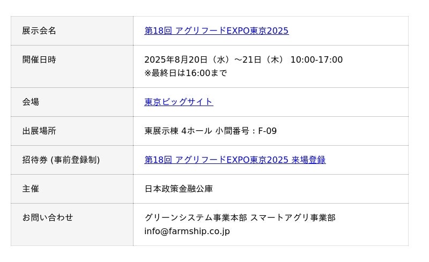429x262 pixels.
Task: Click the 展示会名 row header
Action: click(39, 31)
